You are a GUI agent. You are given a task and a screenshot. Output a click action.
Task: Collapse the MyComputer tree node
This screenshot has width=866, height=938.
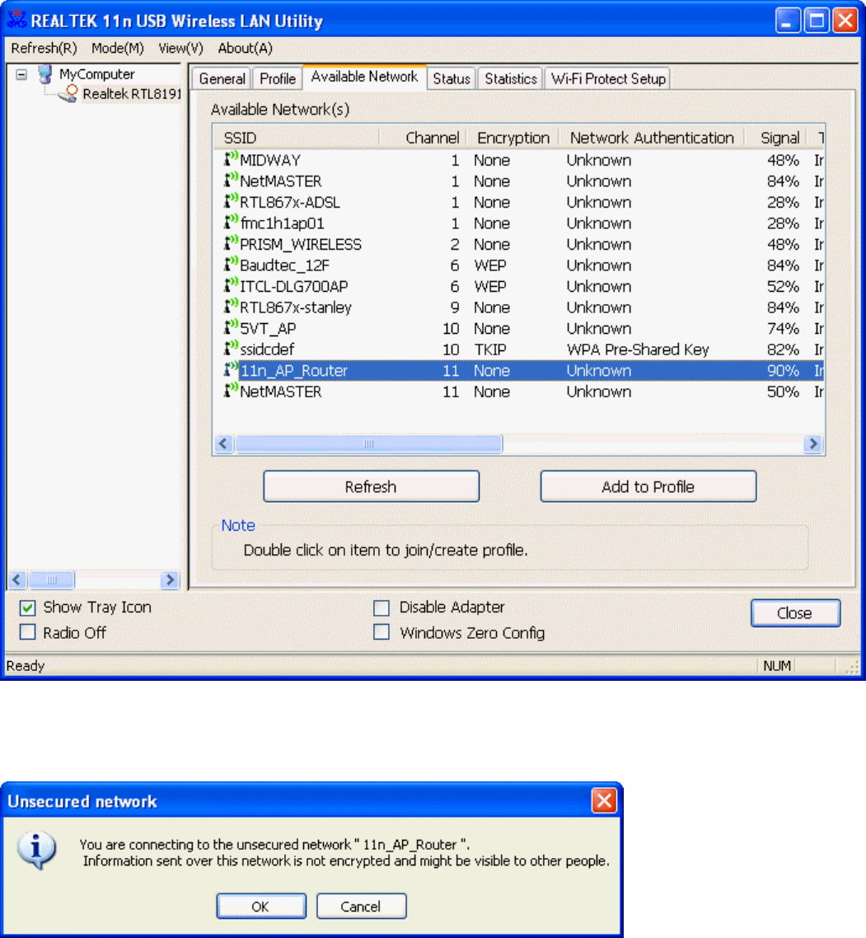[x=21, y=75]
